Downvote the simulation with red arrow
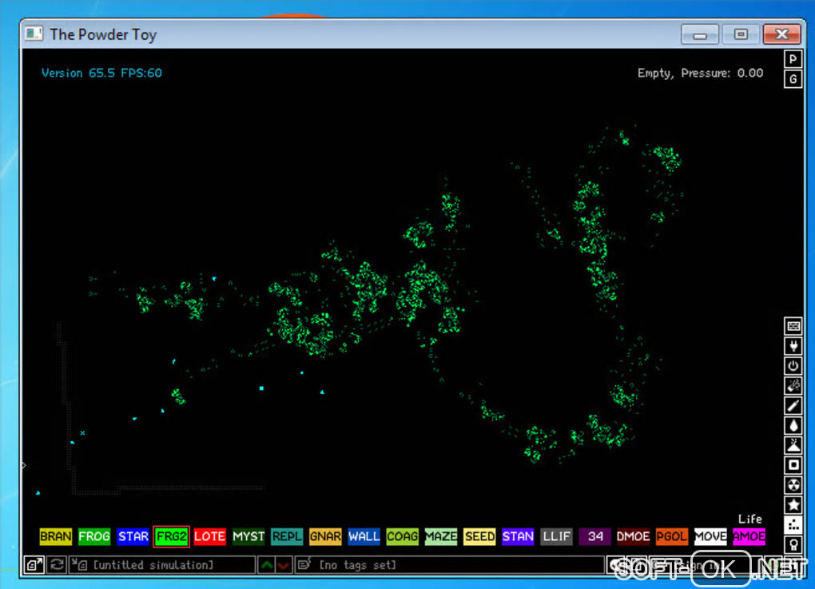Image resolution: width=815 pixels, height=589 pixels. click(x=284, y=564)
